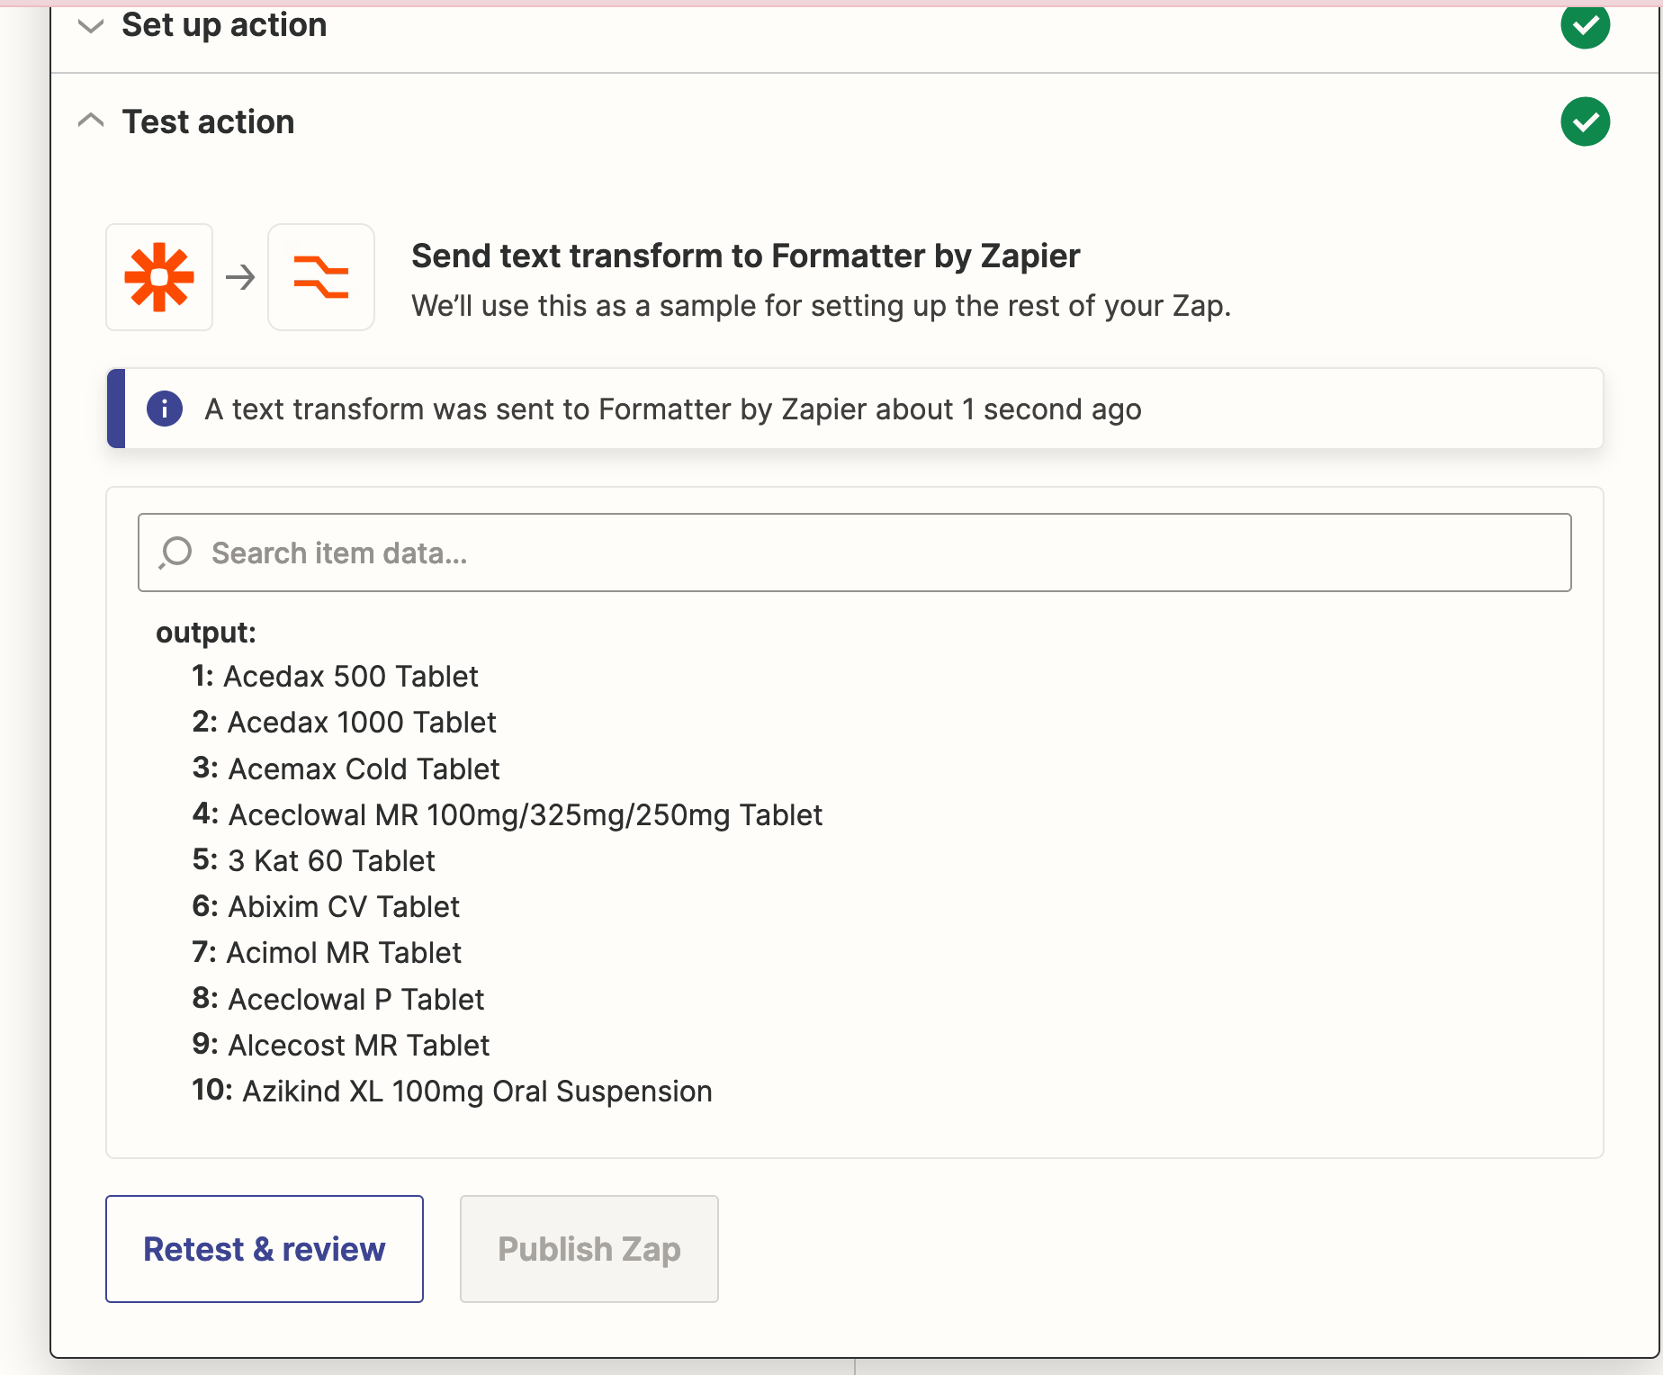Image resolution: width=1663 pixels, height=1375 pixels.
Task: Select output item 3 Kat 60 Tablet
Action: [332, 860]
